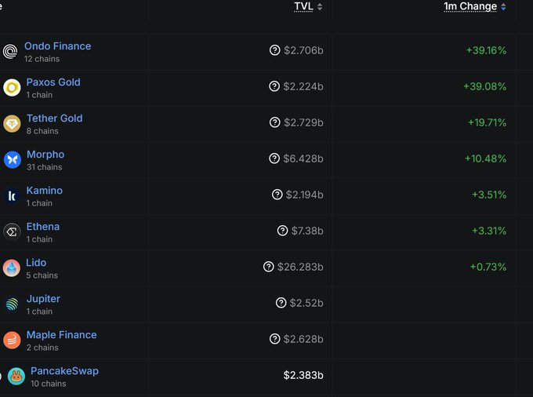Click the help icon beside Lido TVL
The width and height of the screenshot is (533, 397).
point(269,267)
